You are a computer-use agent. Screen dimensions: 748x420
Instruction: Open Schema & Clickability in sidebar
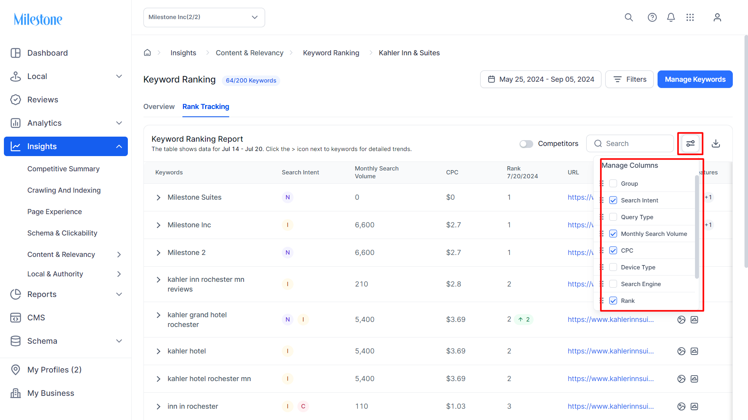[62, 233]
